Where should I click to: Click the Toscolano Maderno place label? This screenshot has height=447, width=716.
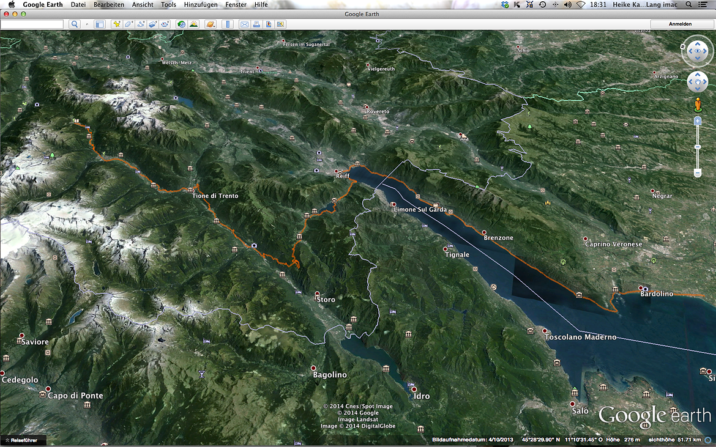580,337
